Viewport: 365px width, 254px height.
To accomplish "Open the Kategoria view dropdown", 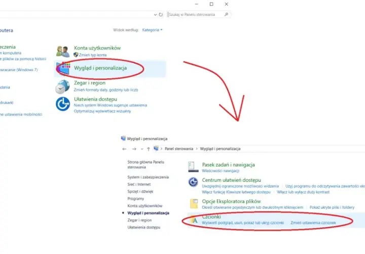I will click(x=152, y=30).
